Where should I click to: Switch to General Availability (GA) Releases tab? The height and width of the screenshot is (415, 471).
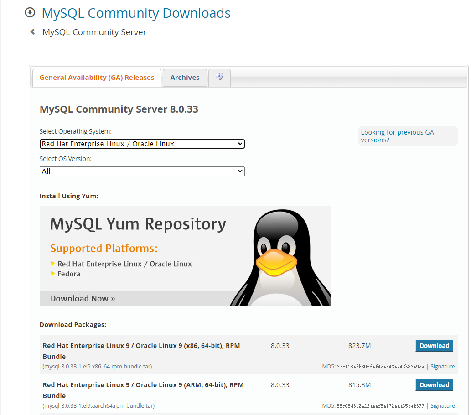point(97,78)
